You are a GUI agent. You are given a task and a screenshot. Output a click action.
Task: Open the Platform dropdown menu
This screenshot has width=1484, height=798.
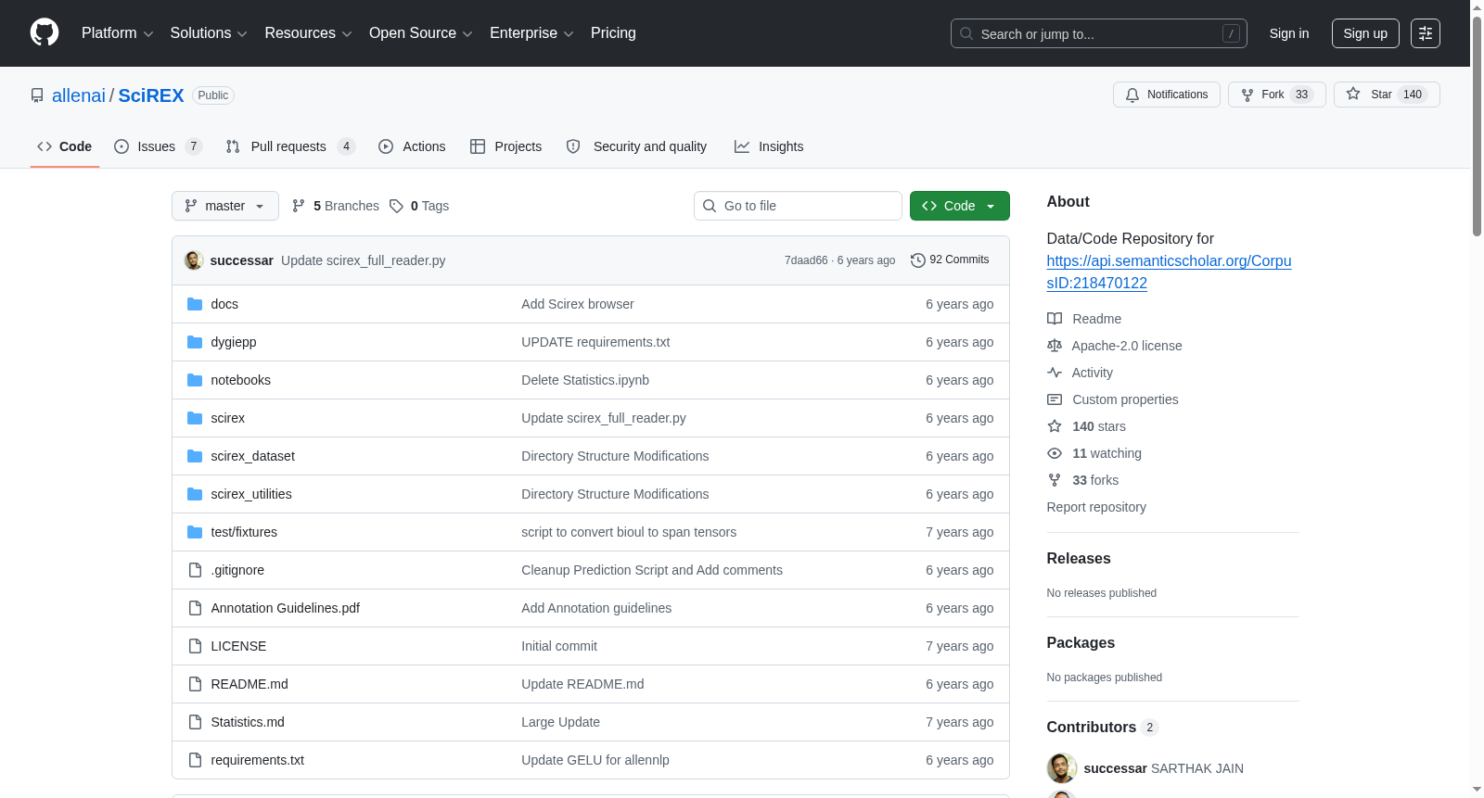click(x=117, y=33)
